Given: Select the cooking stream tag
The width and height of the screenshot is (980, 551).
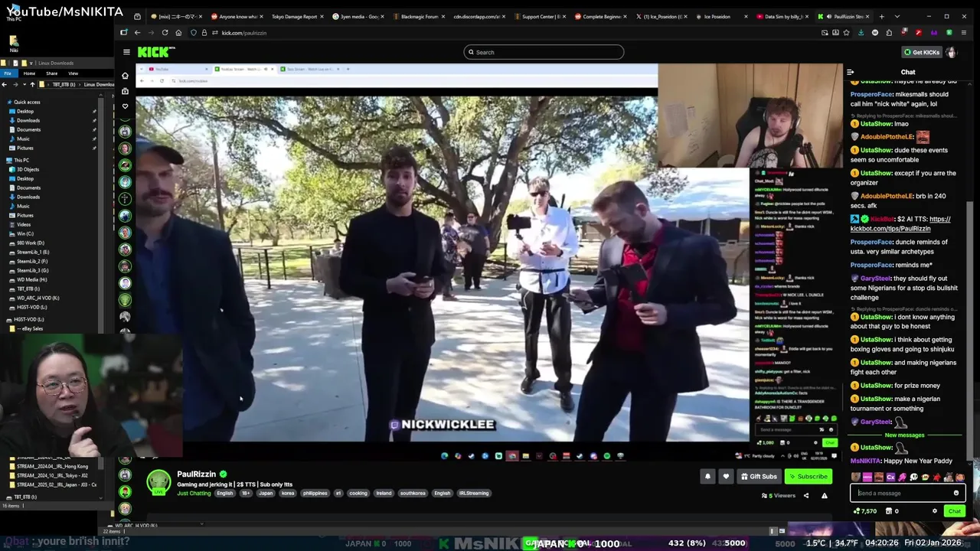Looking at the screenshot, I should (x=358, y=493).
